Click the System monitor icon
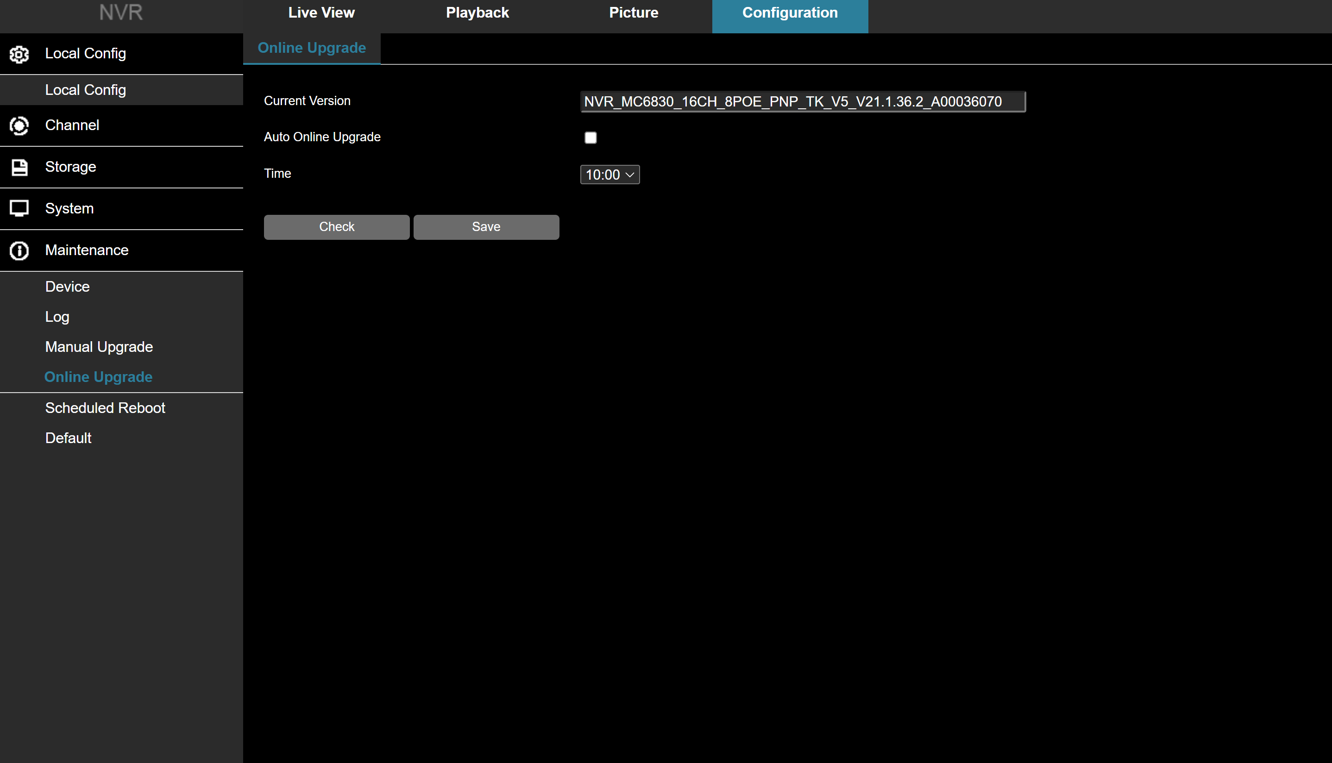Viewport: 1332px width, 763px height. [x=19, y=208]
